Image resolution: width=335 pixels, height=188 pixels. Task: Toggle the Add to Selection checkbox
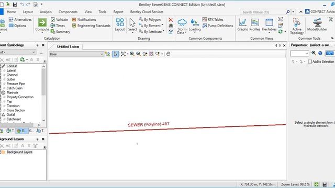click(x=310, y=62)
